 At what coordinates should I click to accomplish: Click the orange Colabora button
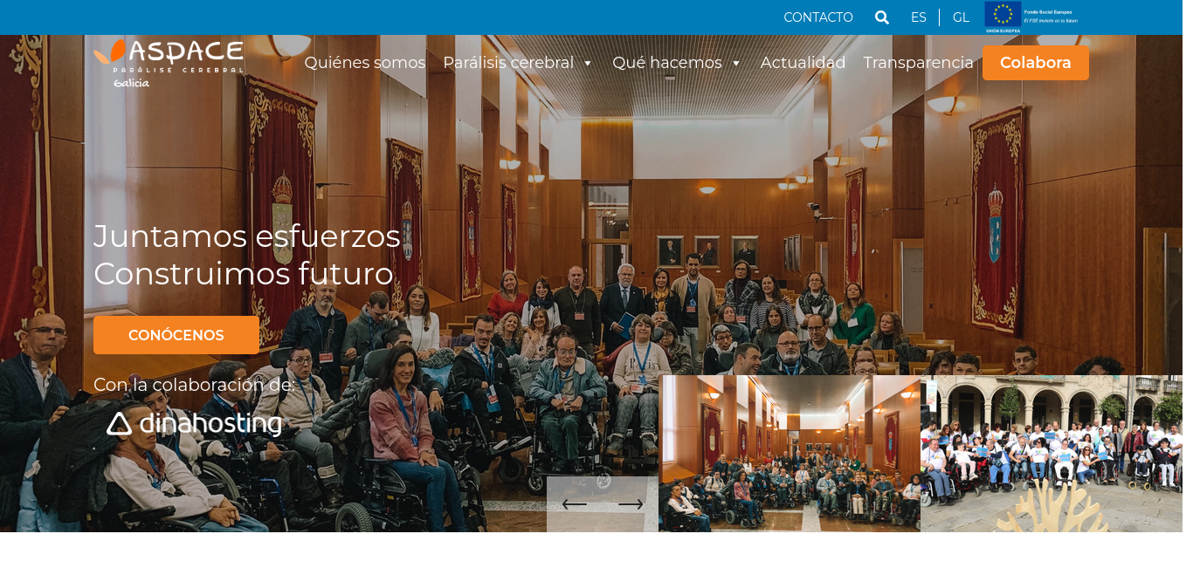[x=1036, y=63]
